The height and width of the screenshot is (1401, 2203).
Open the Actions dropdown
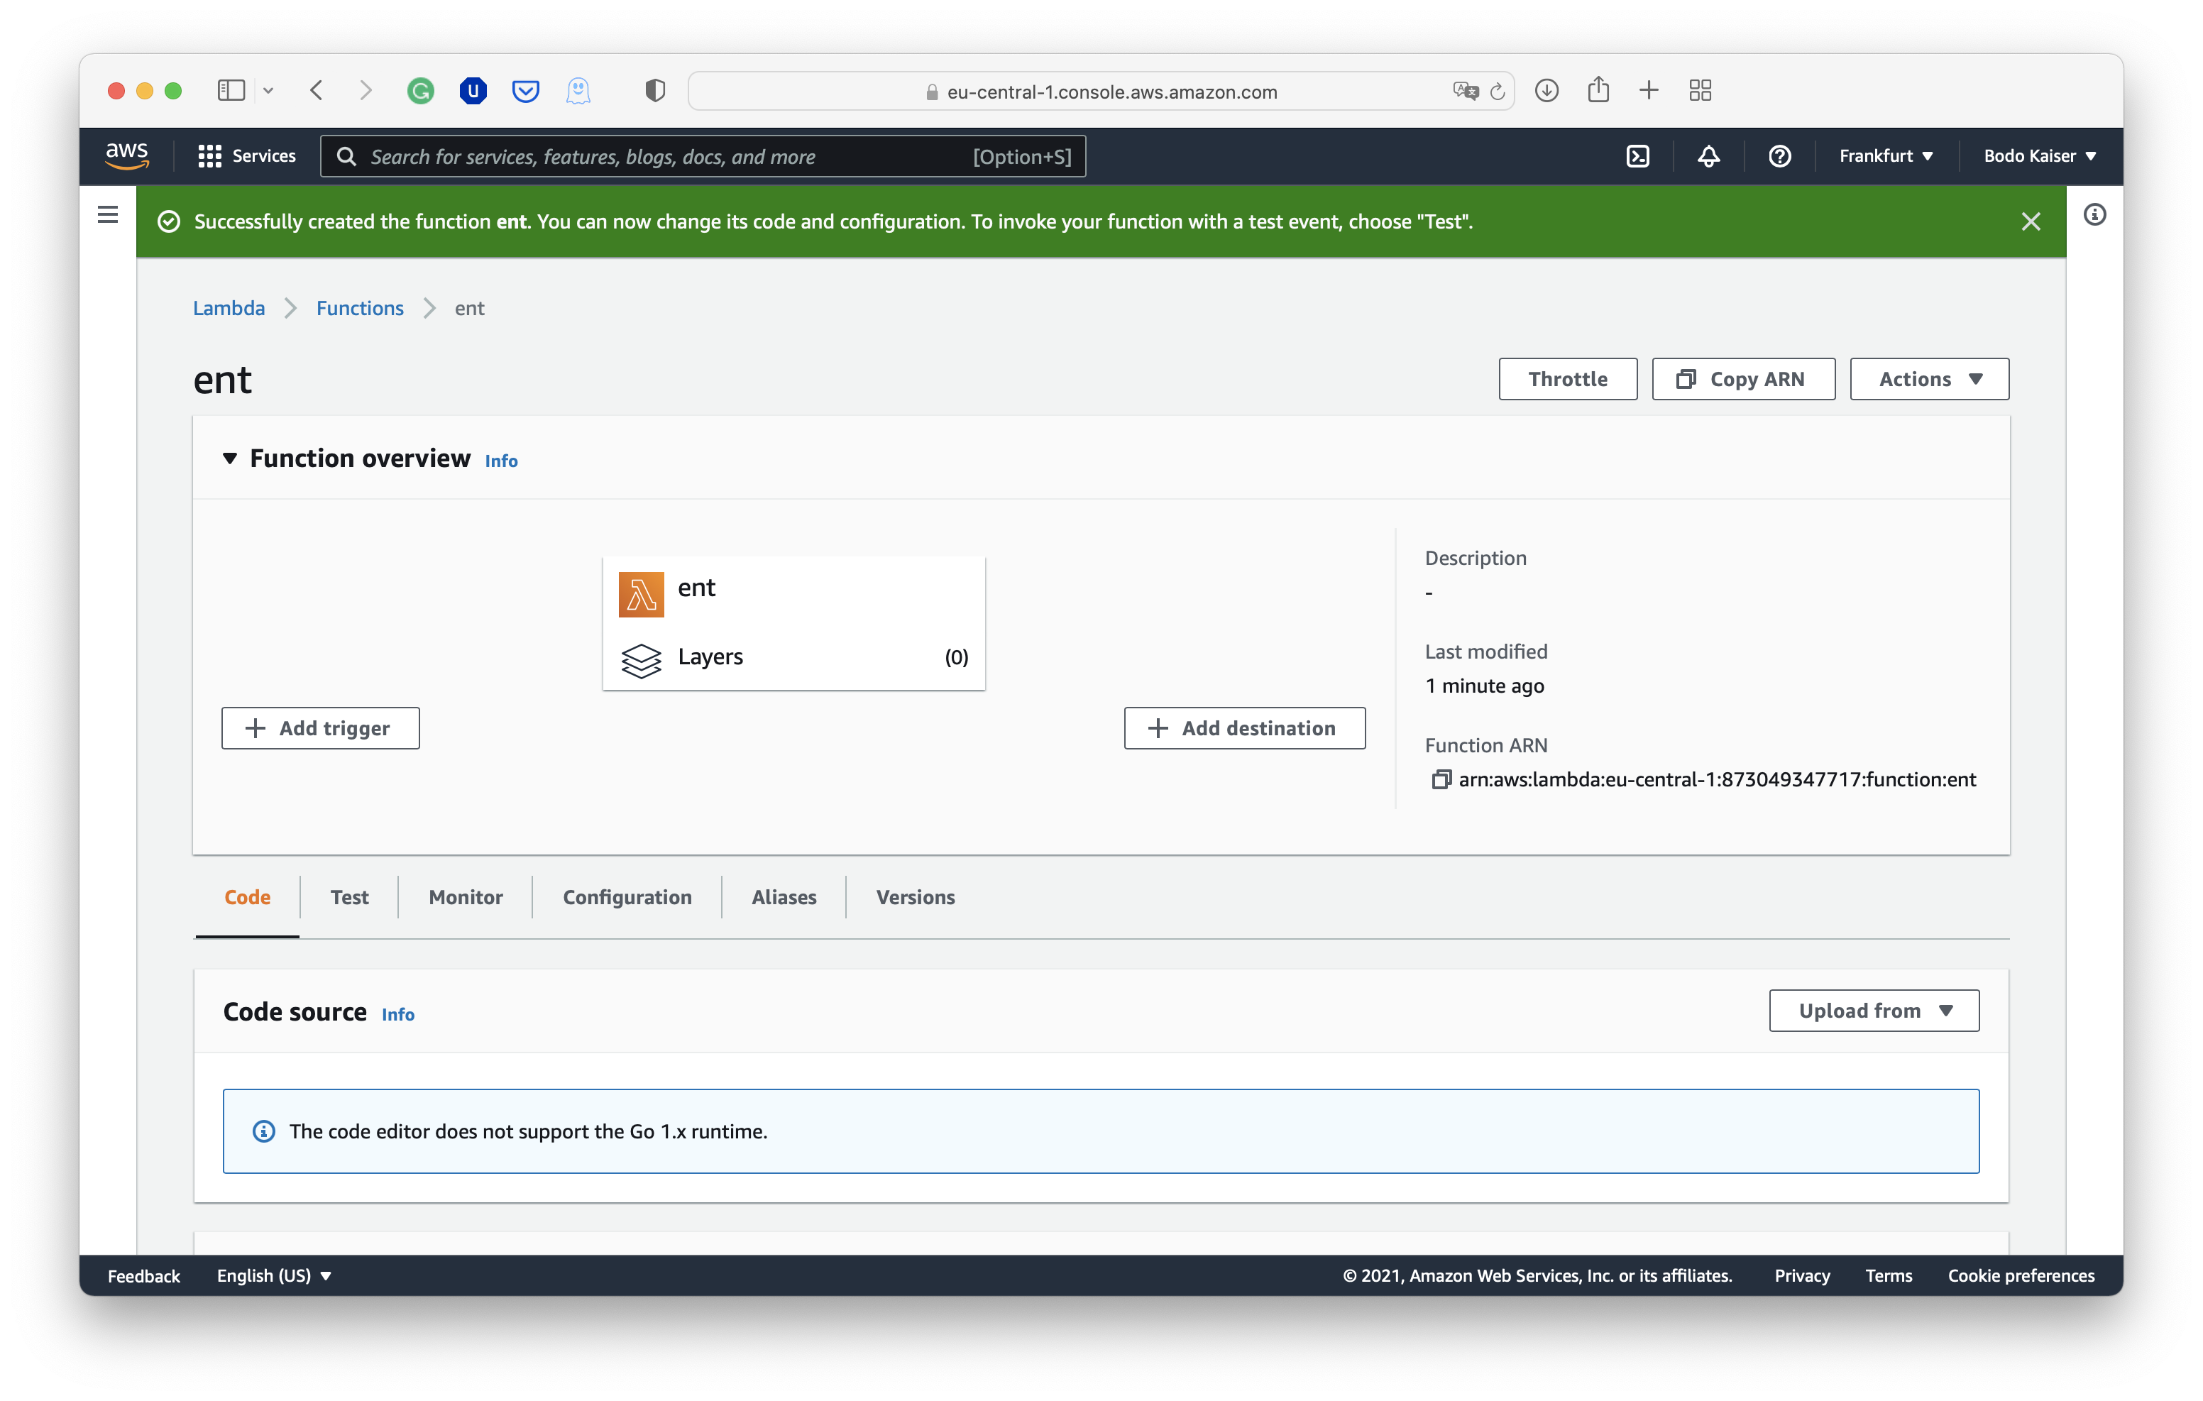[1928, 378]
